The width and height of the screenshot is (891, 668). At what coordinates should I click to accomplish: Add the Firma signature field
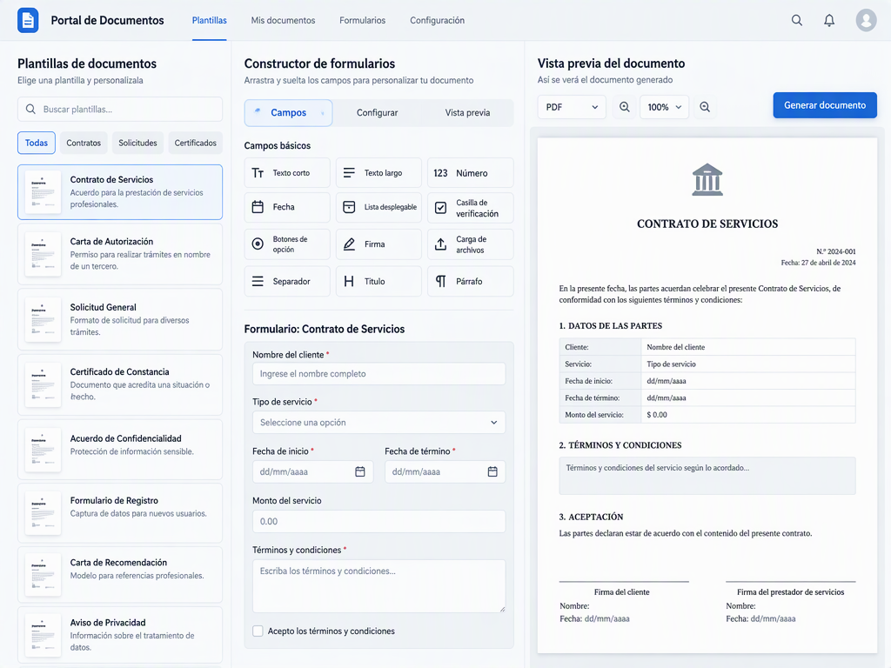click(x=379, y=244)
